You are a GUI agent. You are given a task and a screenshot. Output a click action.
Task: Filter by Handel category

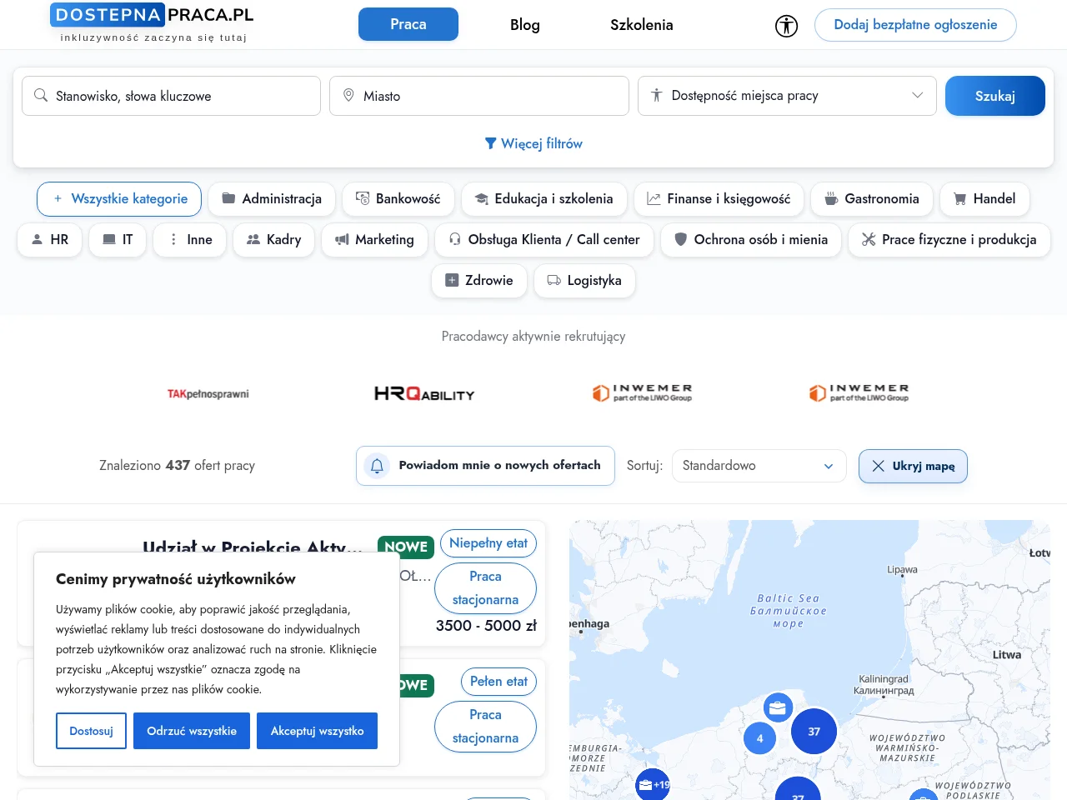click(x=985, y=198)
